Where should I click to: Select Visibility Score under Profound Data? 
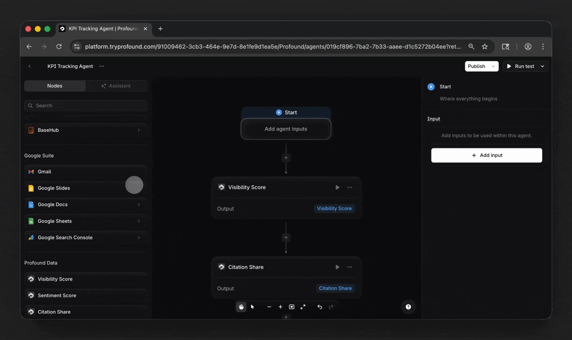(x=86, y=279)
